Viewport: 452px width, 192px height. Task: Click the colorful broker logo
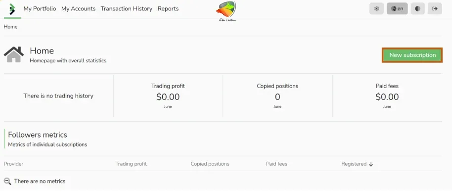point(226,11)
